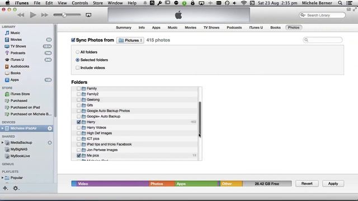Expand the MediaBackup shared library triangle

click(2, 143)
